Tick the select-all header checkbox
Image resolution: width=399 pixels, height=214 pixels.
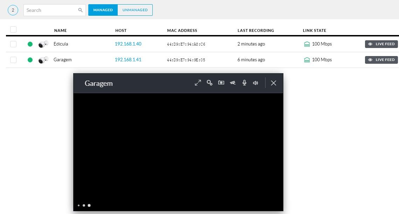(x=13, y=29)
